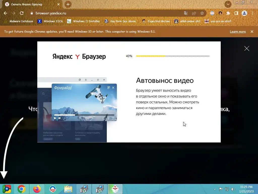This screenshot has height=194, width=258.
Task: Open File Explorer from taskbar
Action: [x=68, y=189]
